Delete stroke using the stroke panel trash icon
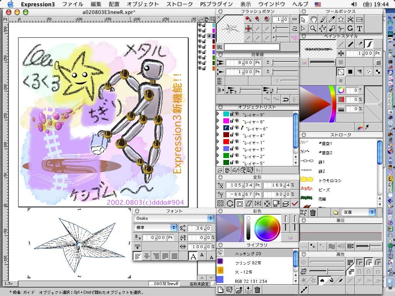The width and height of the screenshot is (395, 296). point(313,213)
